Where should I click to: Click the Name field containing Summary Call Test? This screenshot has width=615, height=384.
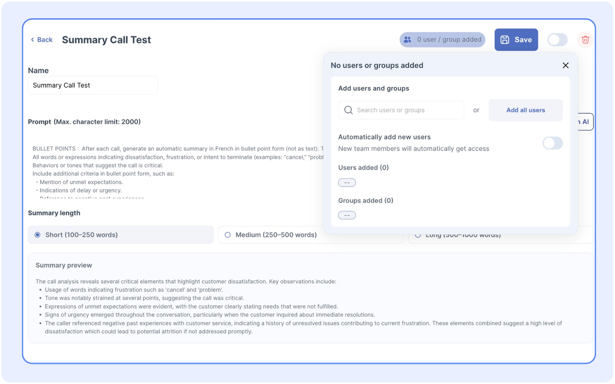pyautogui.click(x=93, y=85)
